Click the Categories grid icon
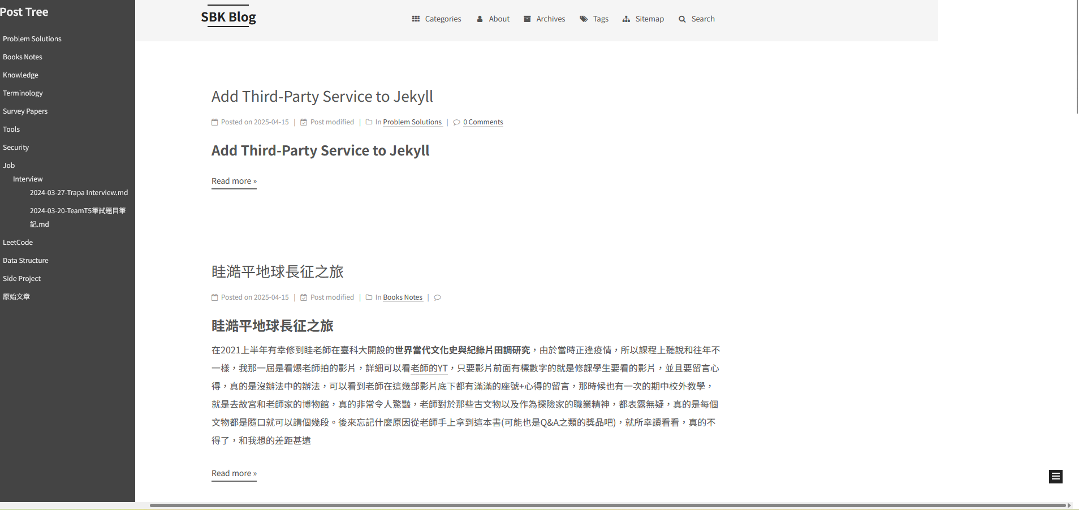Screen dimensions: 1079x510 click(416, 19)
